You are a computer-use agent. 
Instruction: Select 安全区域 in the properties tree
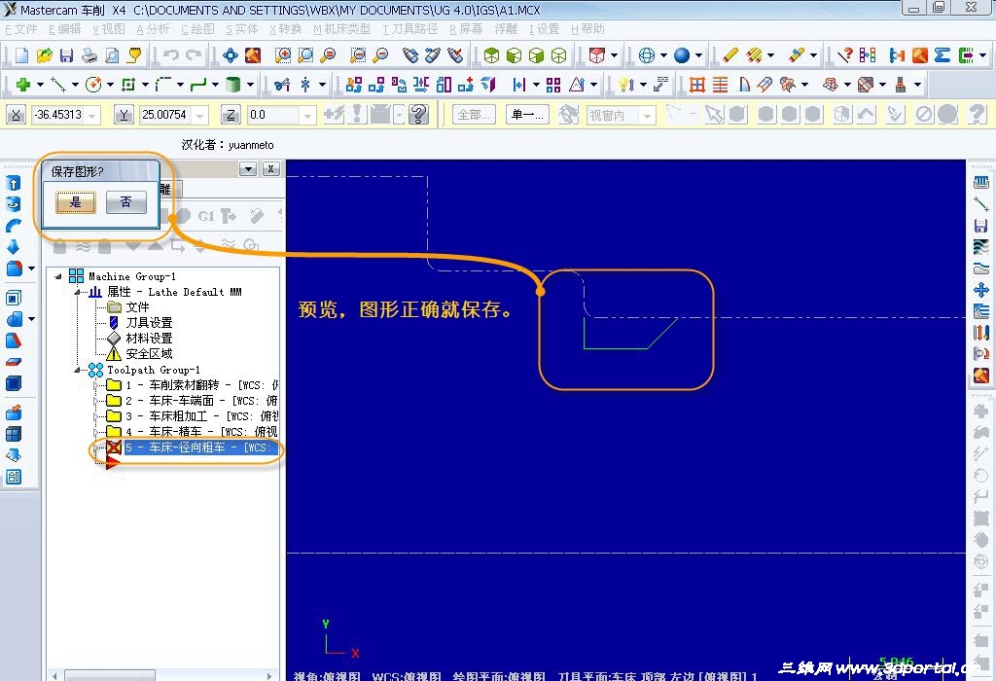[149, 354]
